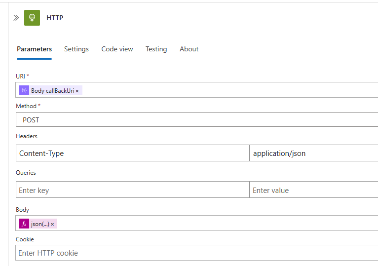Go to the Testing tab
378x266 pixels.
(x=156, y=49)
